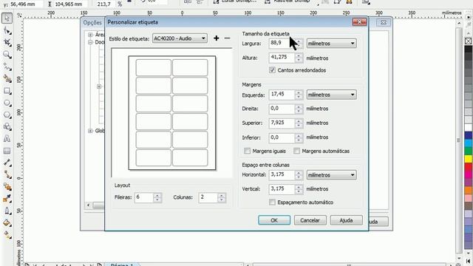Select the Dimension line tool
The width and height of the screenshot is (473, 266).
point(7,163)
